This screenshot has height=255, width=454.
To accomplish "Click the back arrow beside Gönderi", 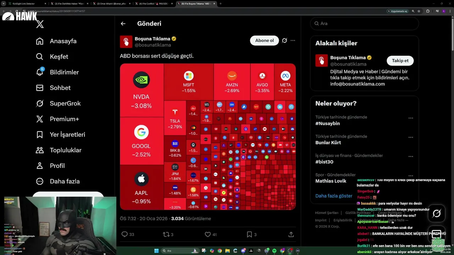I will [x=123, y=24].
